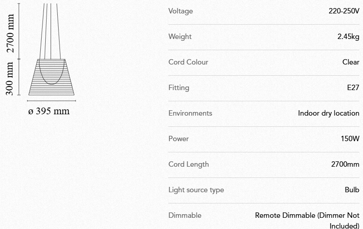The image size is (363, 229).
Task: Click the 2.45kg weight value
Action: tap(348, 37)
